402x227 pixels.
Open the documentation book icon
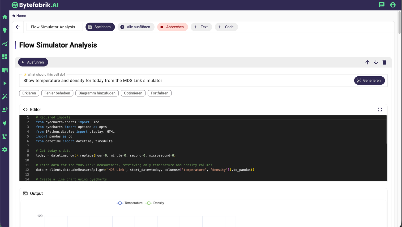point(5,70)
